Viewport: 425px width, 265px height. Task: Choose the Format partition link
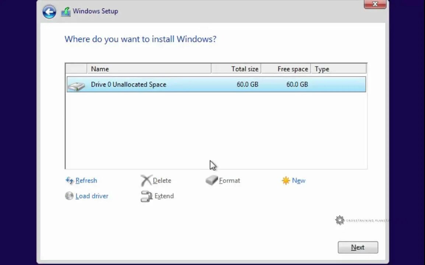point(229,180)
